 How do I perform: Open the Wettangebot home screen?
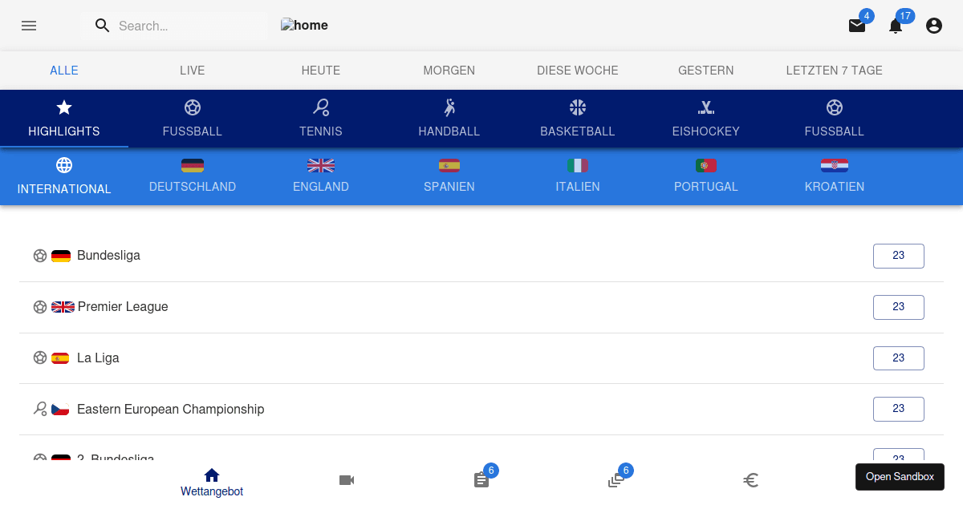tap(211, 479)
